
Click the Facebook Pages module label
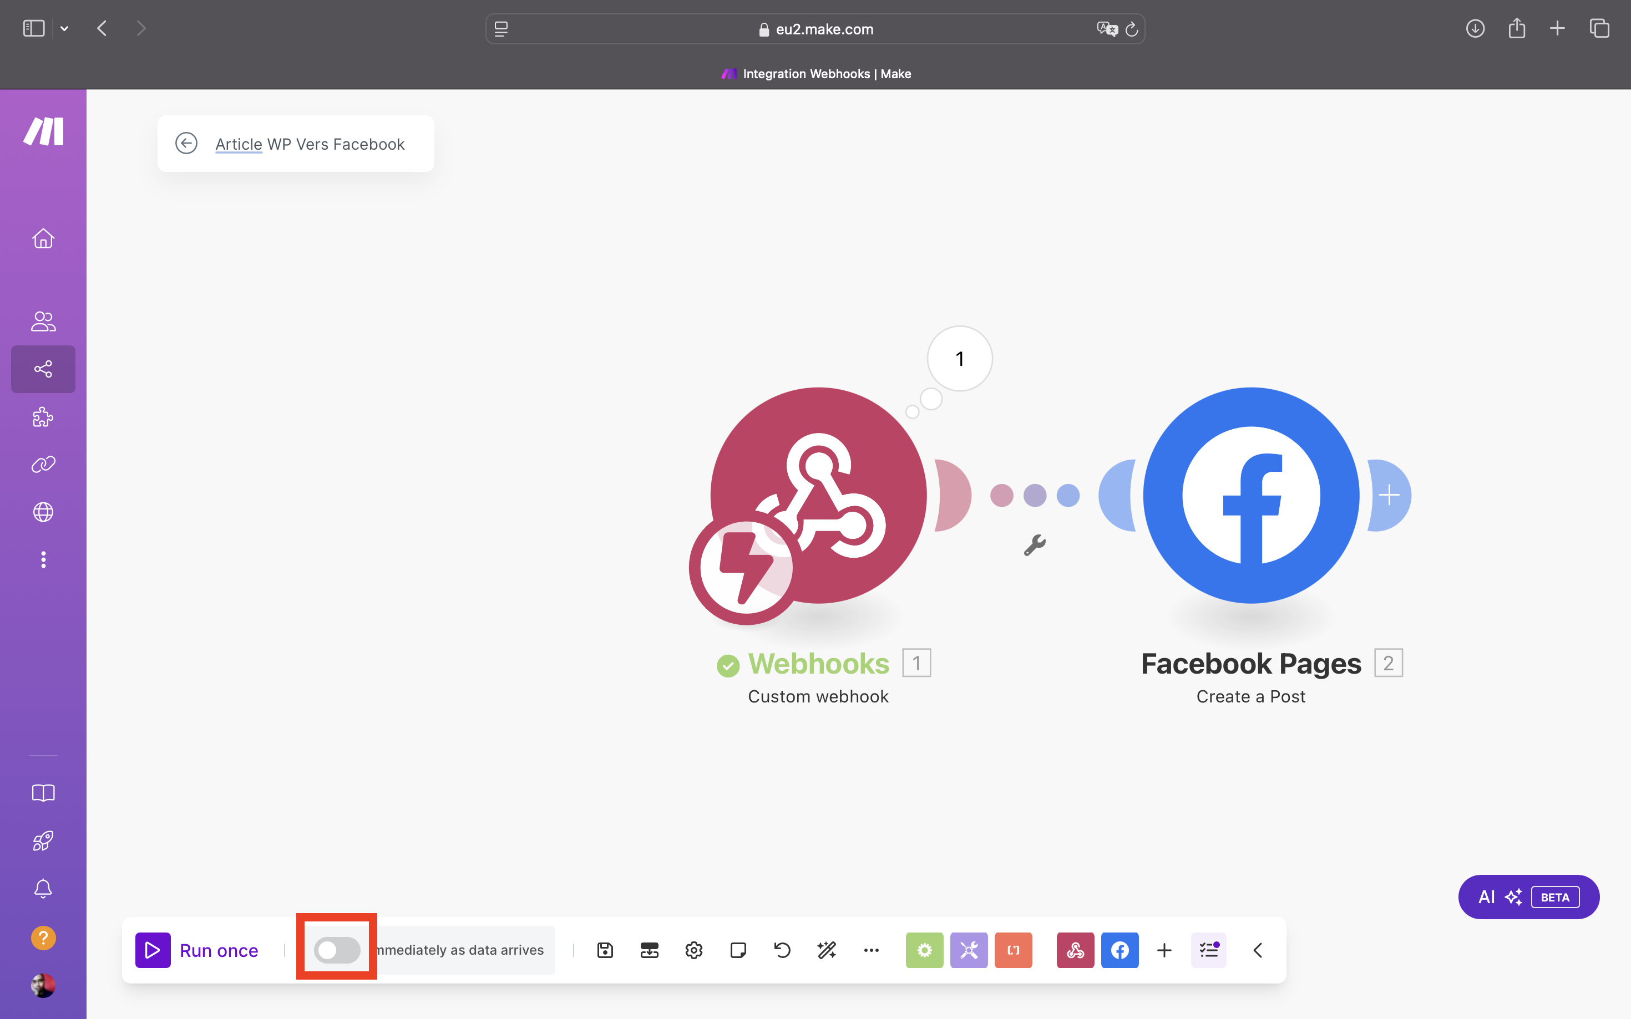1252,663
